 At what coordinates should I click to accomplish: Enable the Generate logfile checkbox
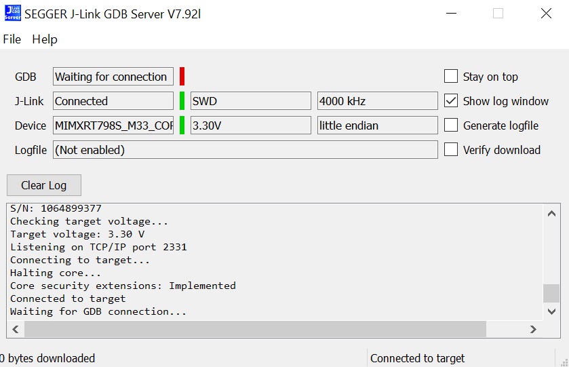point(451,125)
